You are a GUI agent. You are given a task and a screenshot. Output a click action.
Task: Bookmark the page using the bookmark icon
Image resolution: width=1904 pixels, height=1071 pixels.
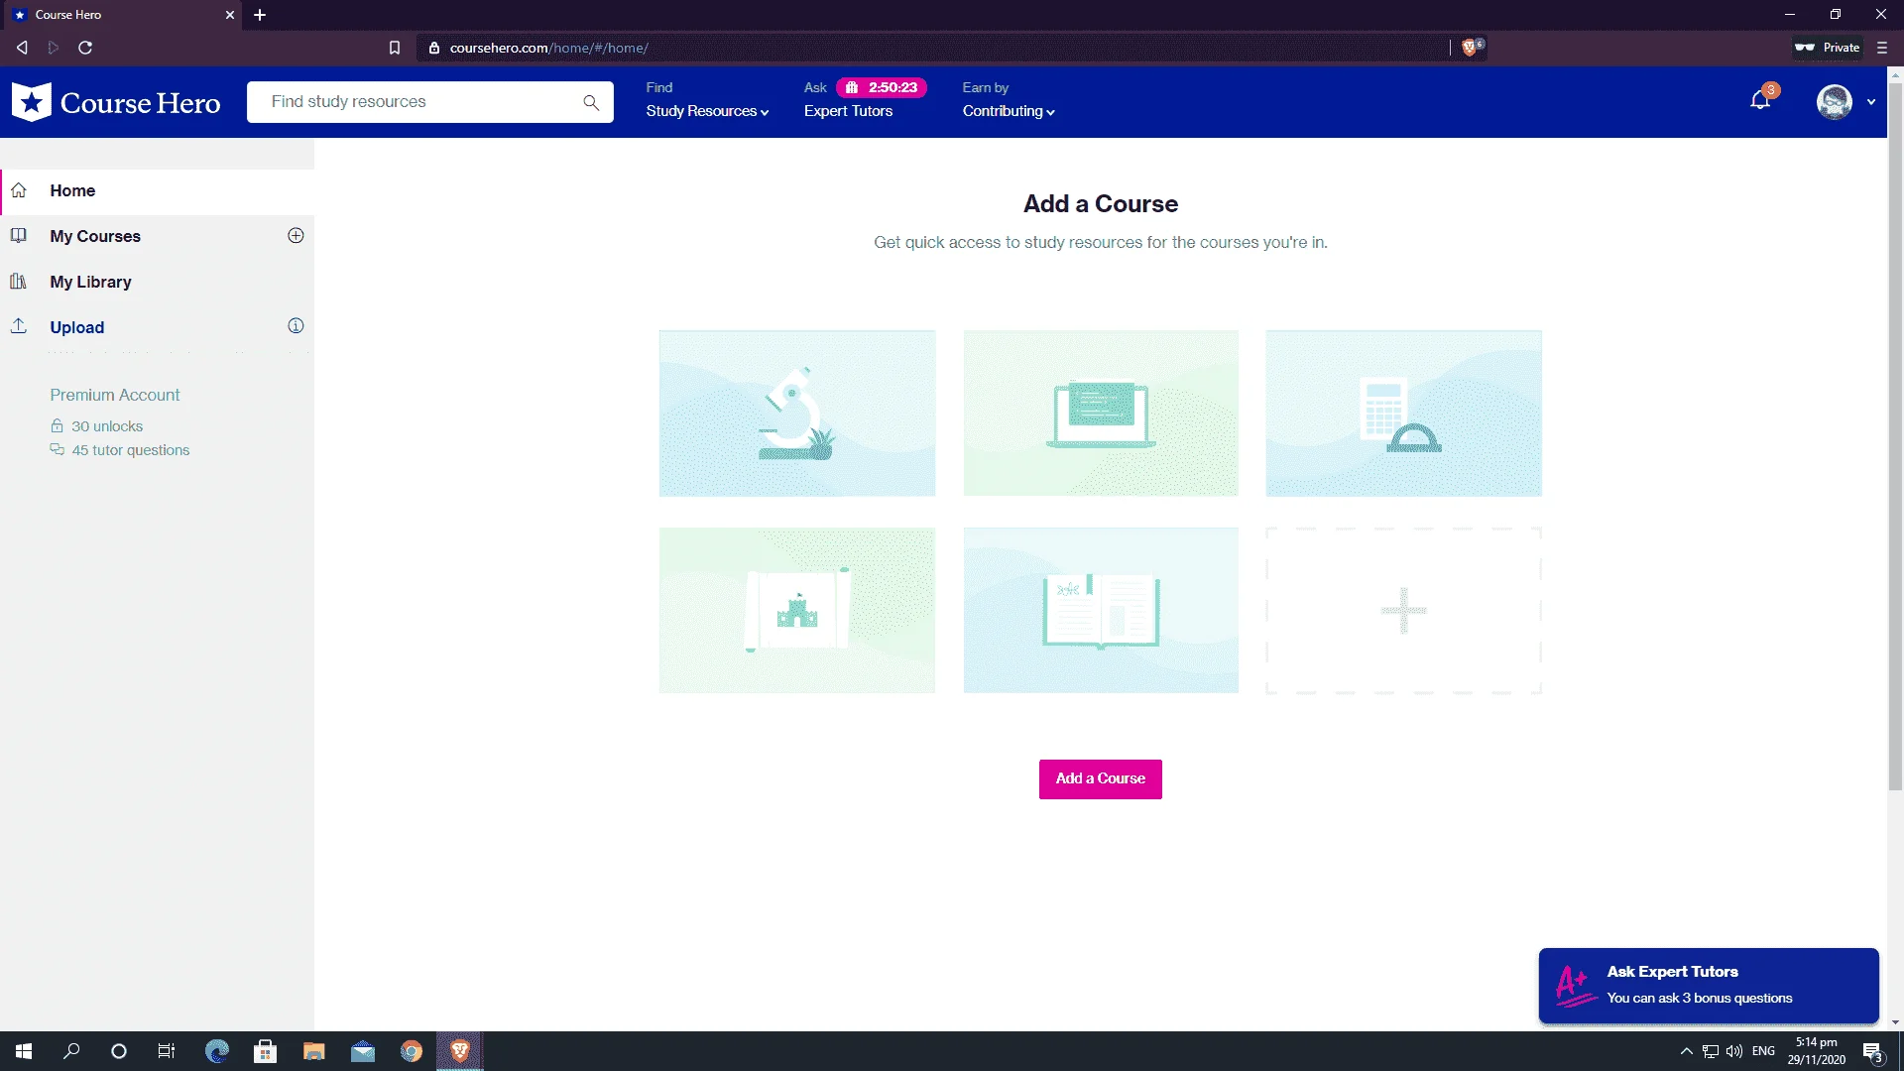click(x=395, y=48)
